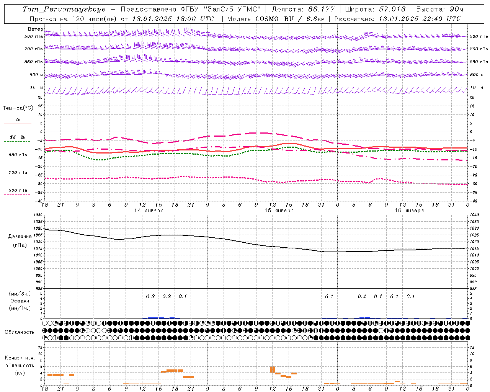Click the left-hand 10 м wind level label

[37, 87]
